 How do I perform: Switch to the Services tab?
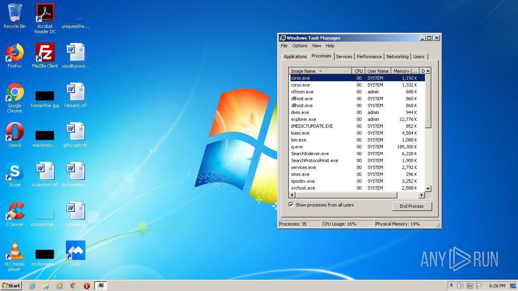click(x=344, y=57)
